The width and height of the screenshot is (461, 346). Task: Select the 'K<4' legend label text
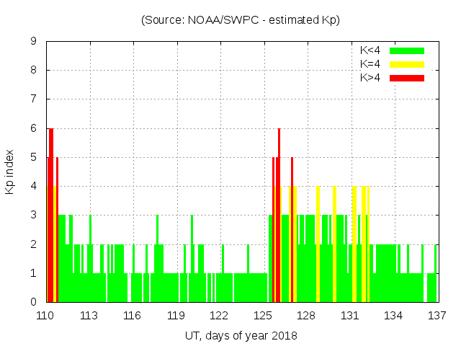(x=370, y=50)
